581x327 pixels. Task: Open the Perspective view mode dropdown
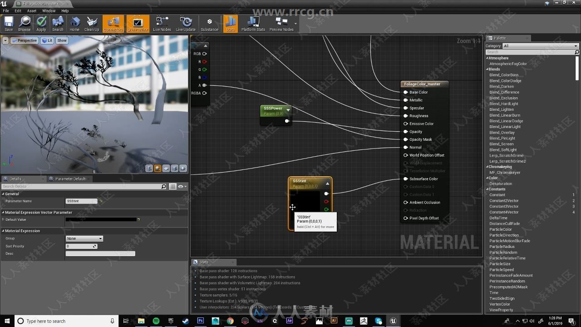point(24,40)
